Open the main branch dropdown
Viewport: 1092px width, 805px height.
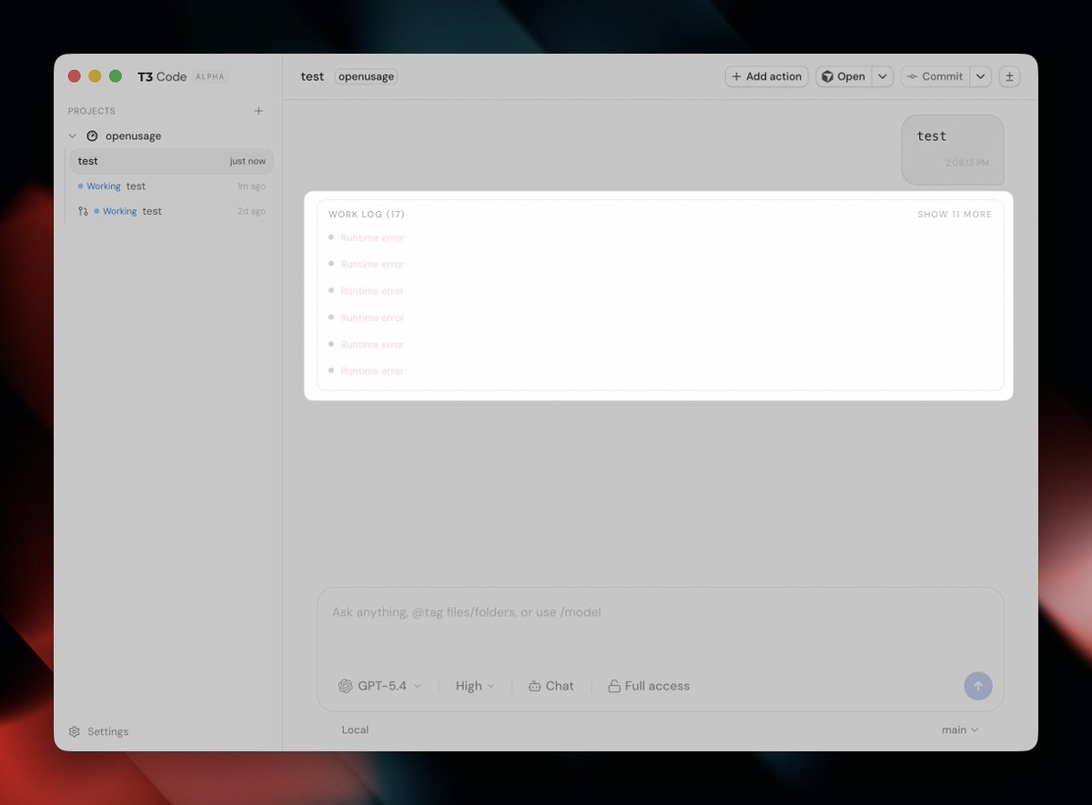960,730
